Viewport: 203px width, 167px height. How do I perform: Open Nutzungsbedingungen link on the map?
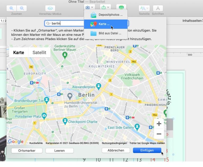pyautogui.click(x=114, y=143)
